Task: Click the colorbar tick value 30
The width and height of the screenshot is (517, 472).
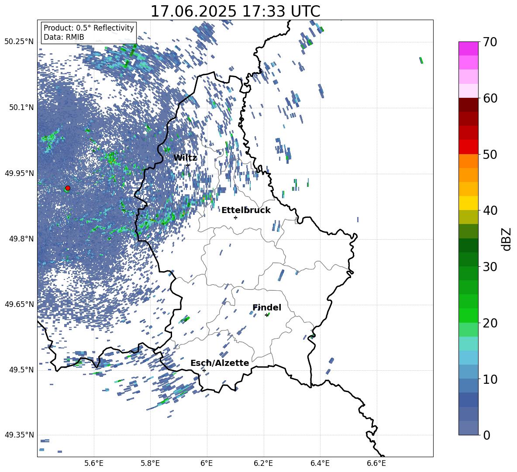Action: 490,267
